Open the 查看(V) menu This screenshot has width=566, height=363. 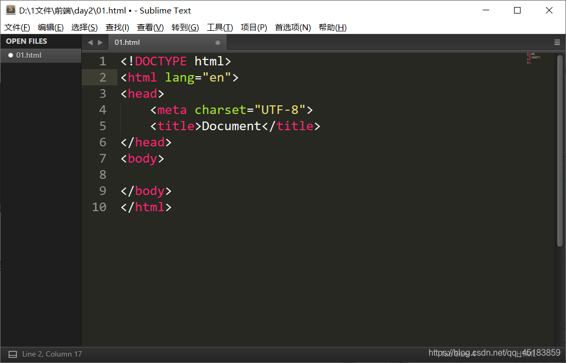(150, 28)
